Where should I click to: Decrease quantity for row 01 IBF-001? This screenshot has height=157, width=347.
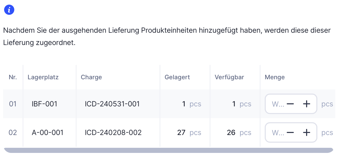pyautogui.click(x=290, y=104)
